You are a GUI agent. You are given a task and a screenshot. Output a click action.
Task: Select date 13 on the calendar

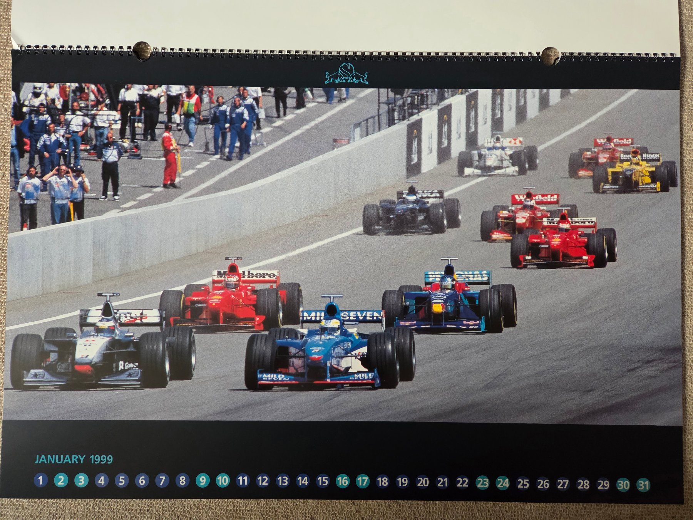click(283, 481)
